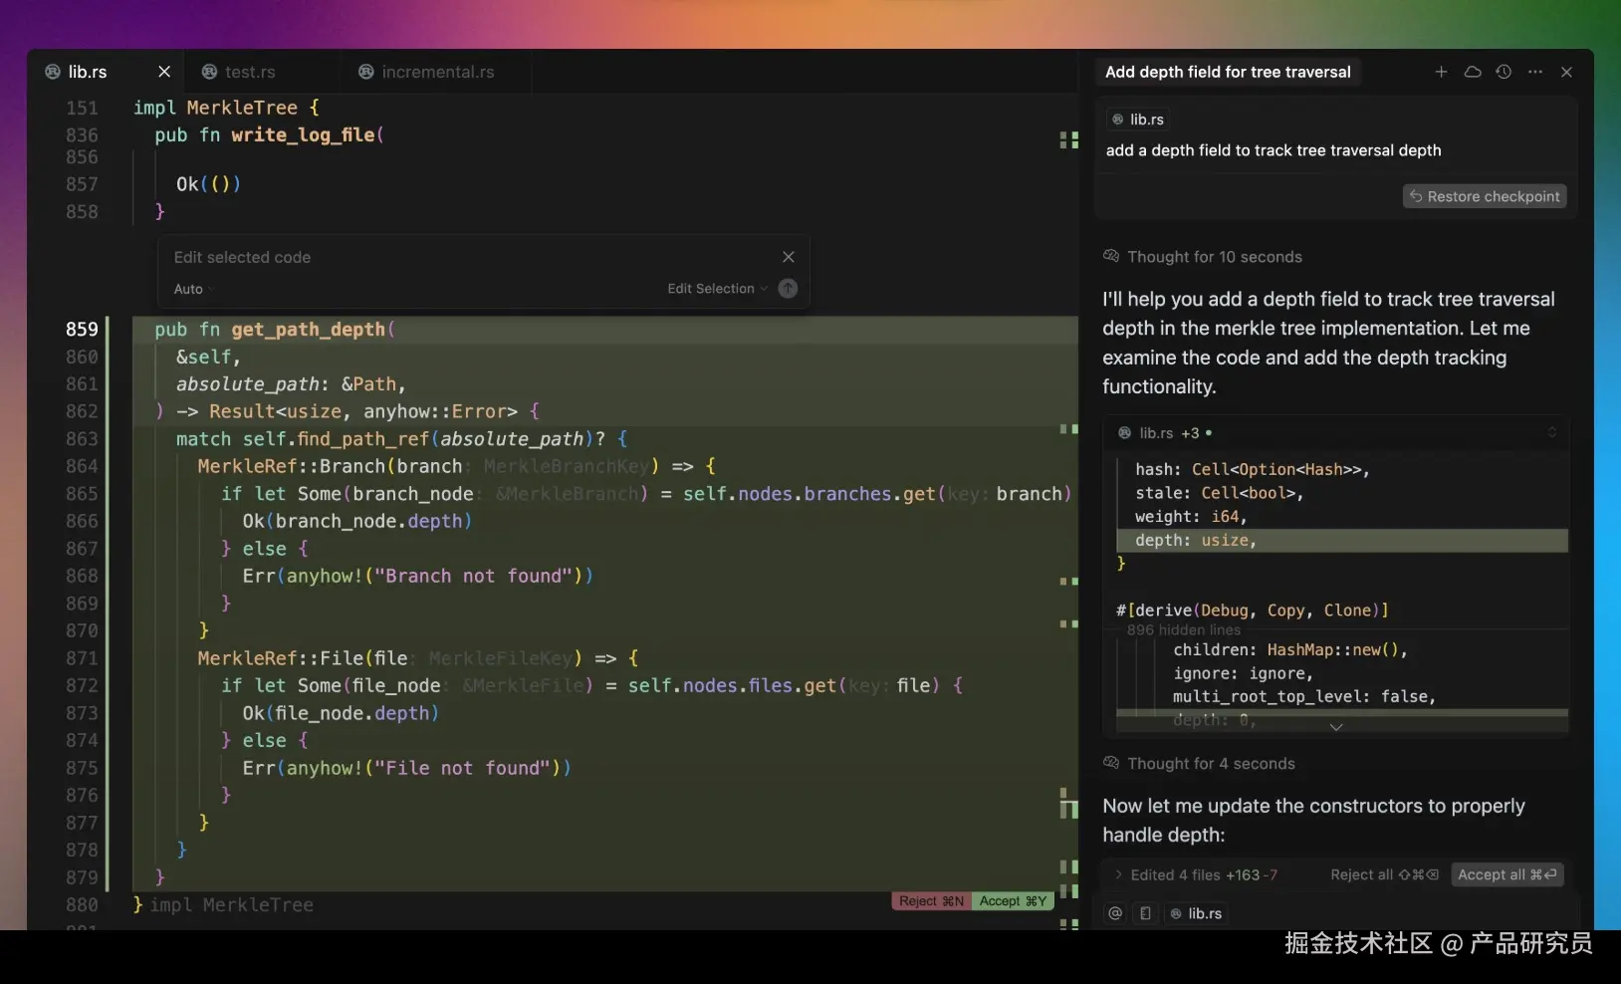The image size is (1621, 984).
Task: Click Accept all for edited files
Action: click(x=1506, y=875)
